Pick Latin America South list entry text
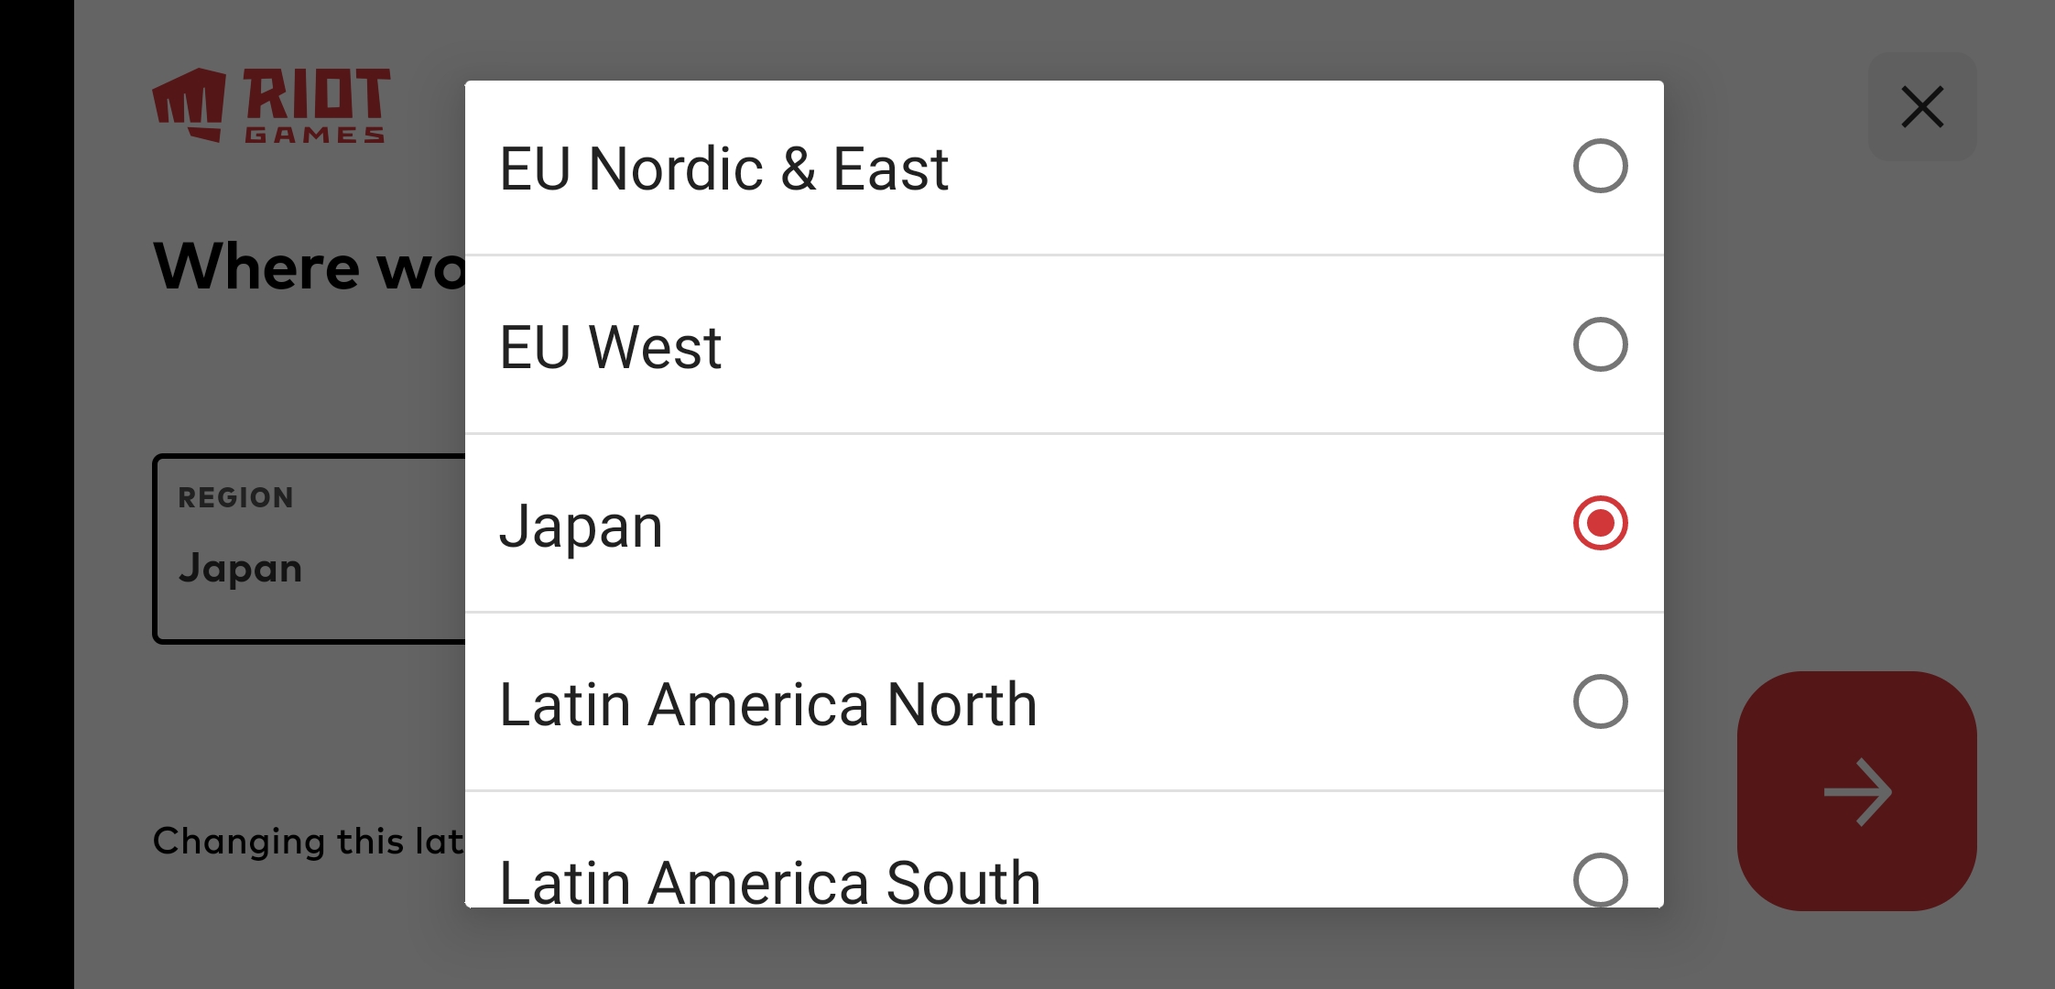The height and width of the screenshot is (989, 2055). [x=769, y=881]
